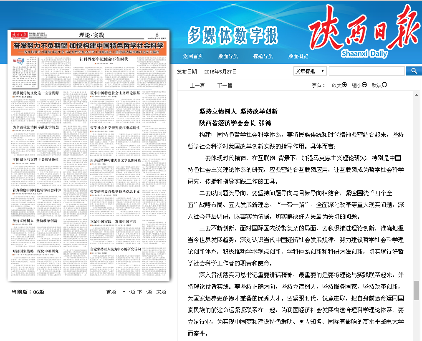Screen dimensions: 422x341
Task: Open 版面导航 in the navigation bar
Action: (x=228, y=56)
